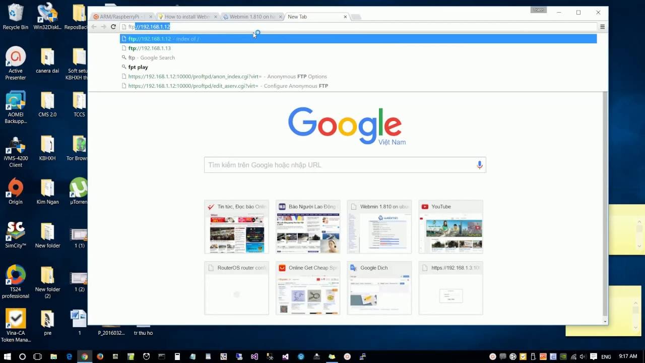Viewport: 645px width, 363px height.
Task: Open the Action Center notifications icon
Action: [x=593, y=357]
